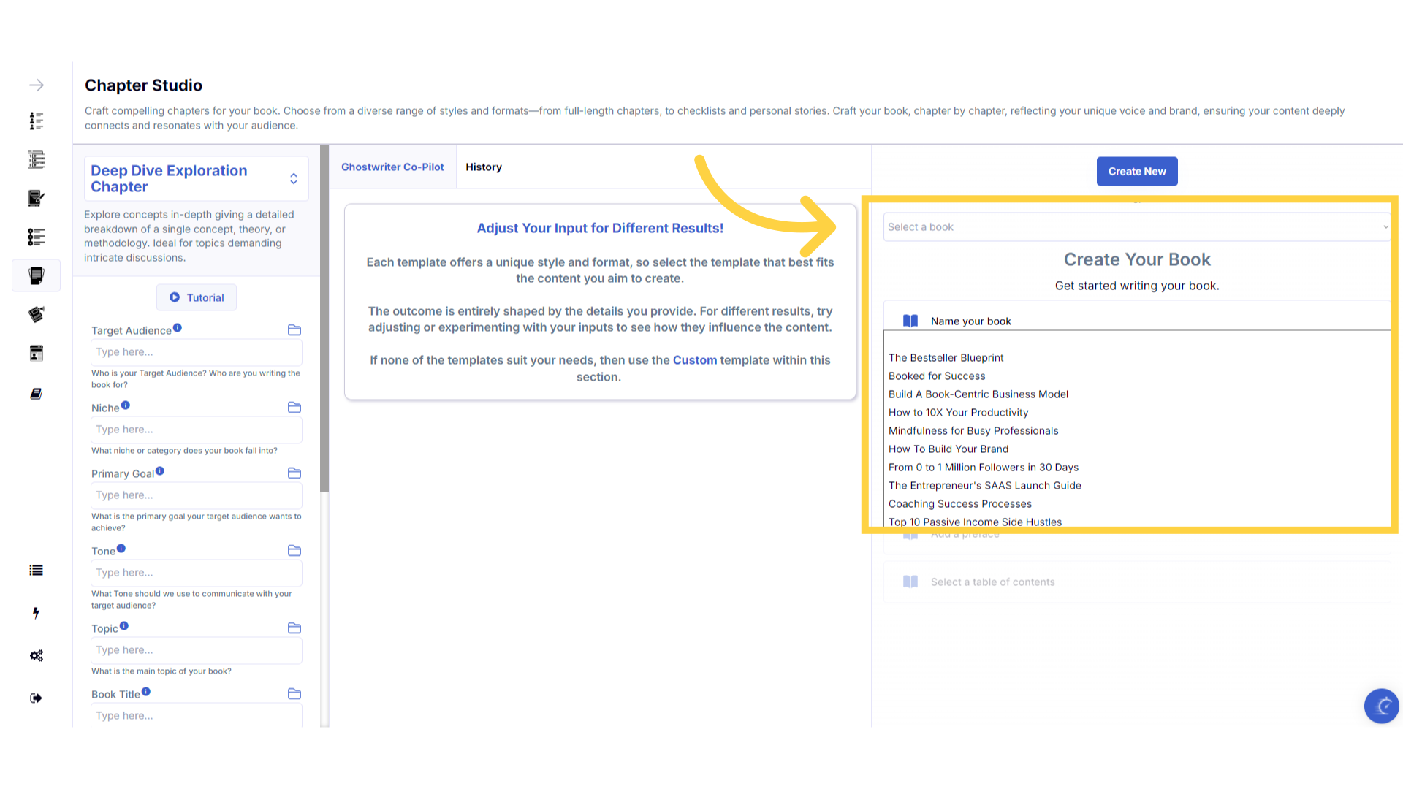Switch to the Ghostwriter Co-Pilot tab
The height and width of the screenshot is (789, 1403).
point(392,167)
